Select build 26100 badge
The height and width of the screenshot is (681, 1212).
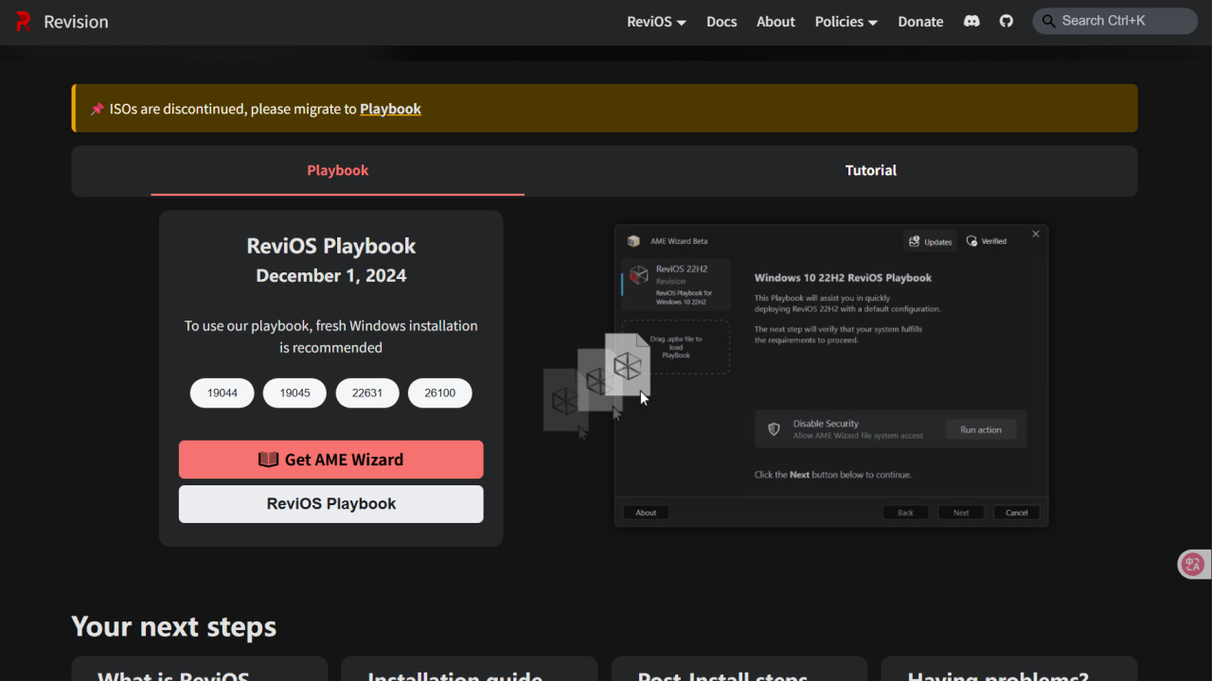(440, 393)
